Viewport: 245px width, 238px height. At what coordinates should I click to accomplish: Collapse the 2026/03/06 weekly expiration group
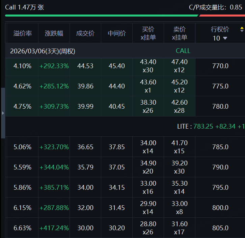point(43,51)
